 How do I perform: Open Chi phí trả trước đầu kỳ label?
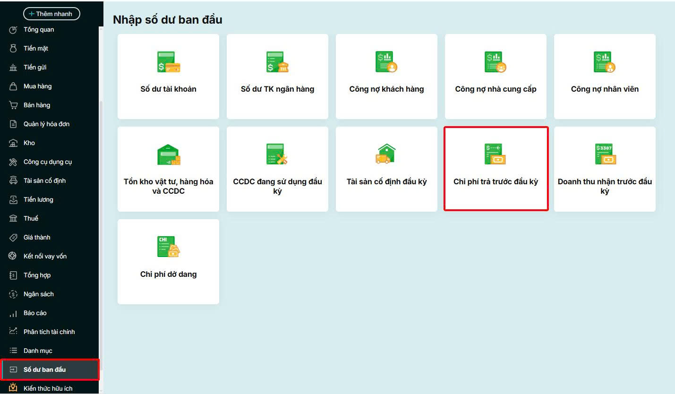[x=496, y=181]
